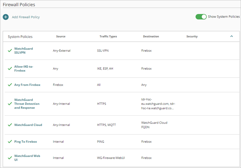The image size is (241, 168).
Task: Open the WatchGuard SSLVPN policy
Action: coord(23,50)
